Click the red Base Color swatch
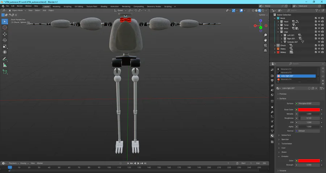This screenshot has width=326, height=173. pyautogui.click(x=309, y=110)
